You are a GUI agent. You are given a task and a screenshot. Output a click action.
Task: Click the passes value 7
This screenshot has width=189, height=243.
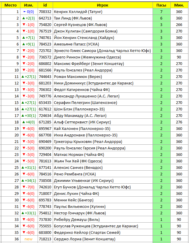coord(161,12)
